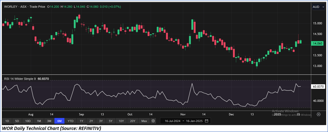Click the 16-Jan-2025 end date field
Screen dimensions: 328x132
[x=195, y=121]
